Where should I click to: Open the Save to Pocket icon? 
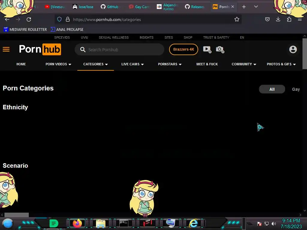(x=267, y=19)
